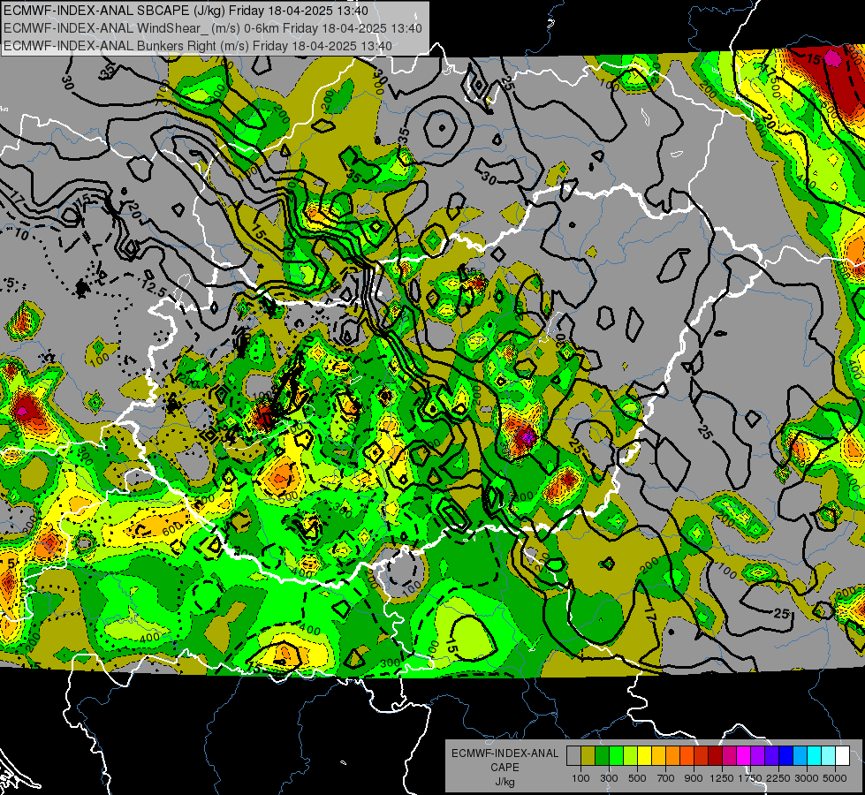Click the 500 tick label on legend
865x795 pixels.
coord(637,778)
